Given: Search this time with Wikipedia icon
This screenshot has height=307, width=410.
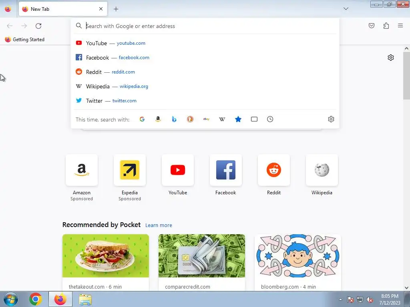Looking at the screenshot, I should point(222,119).
